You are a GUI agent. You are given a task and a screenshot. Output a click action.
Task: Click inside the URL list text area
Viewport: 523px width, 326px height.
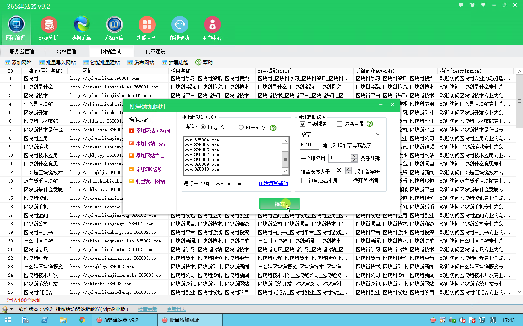pos(233,156)
